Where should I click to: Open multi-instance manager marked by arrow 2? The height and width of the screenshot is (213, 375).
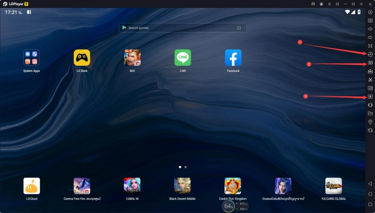pos(370,63)
